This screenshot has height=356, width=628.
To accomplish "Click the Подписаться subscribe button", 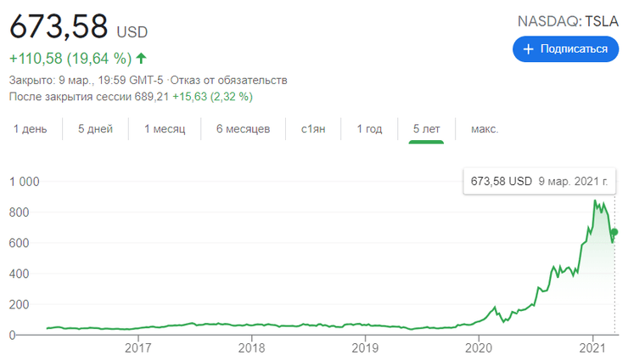I will click(x=565, y=49).
